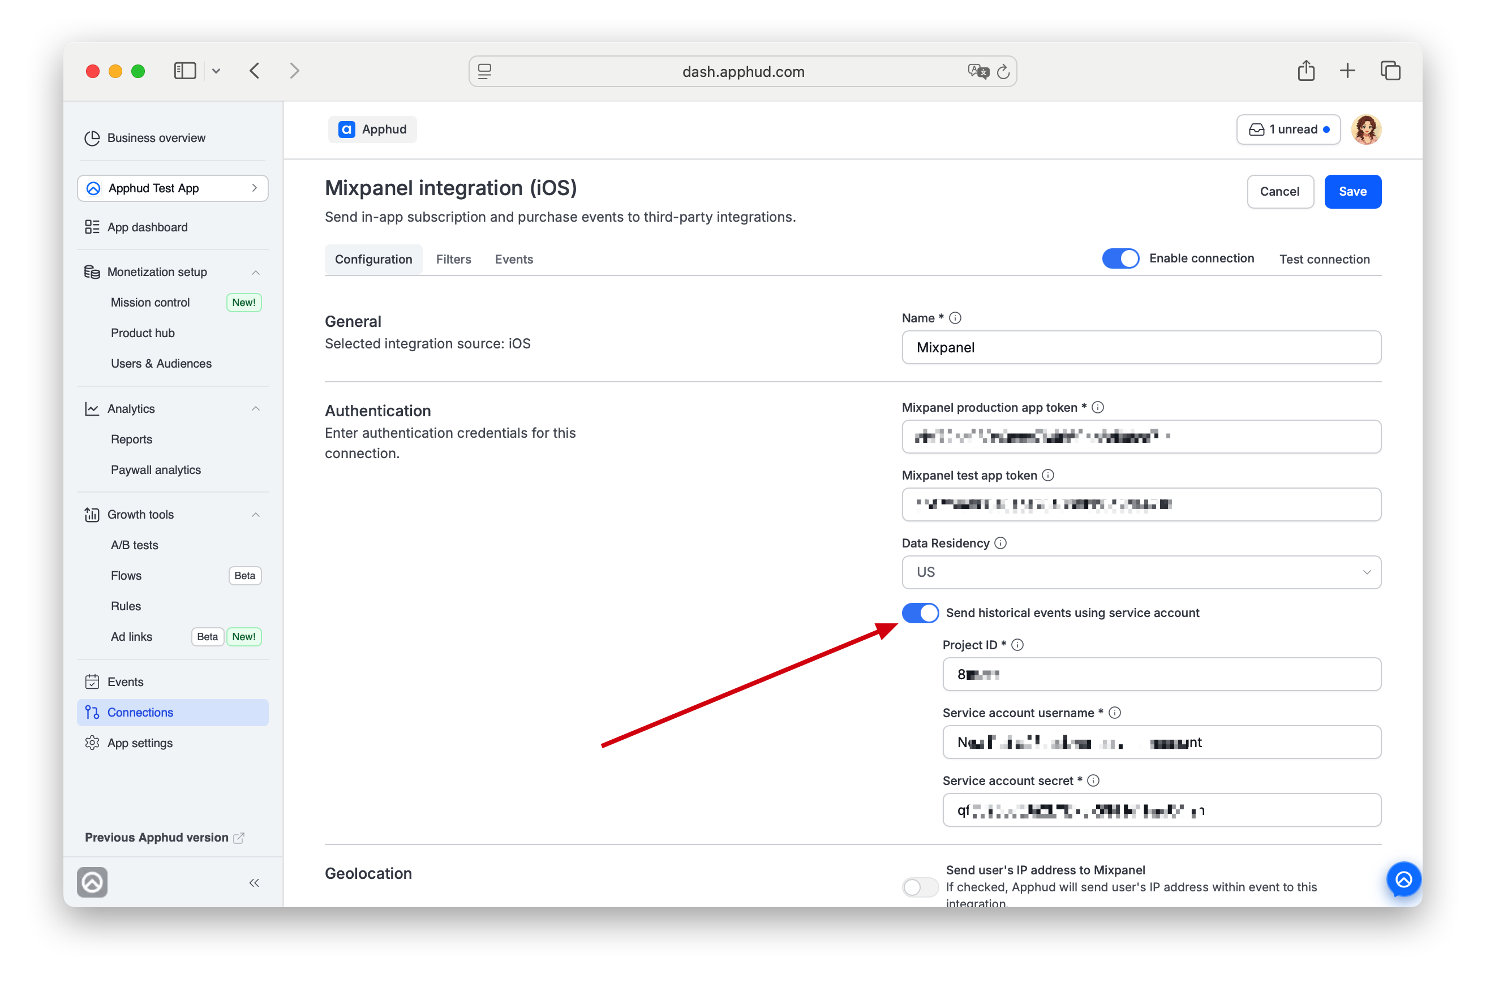Screen dimensions: 1486x992
Task: Collapse the Analytics section
Action: point(256,409)
